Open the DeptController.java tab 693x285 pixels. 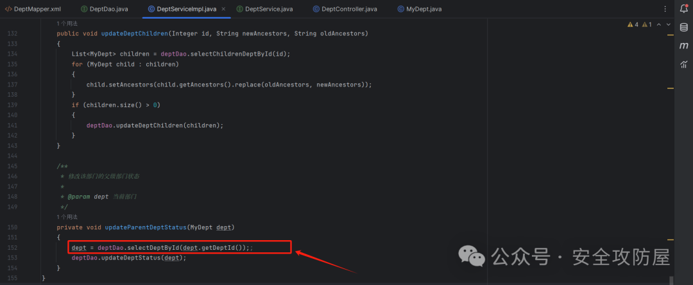346,9
